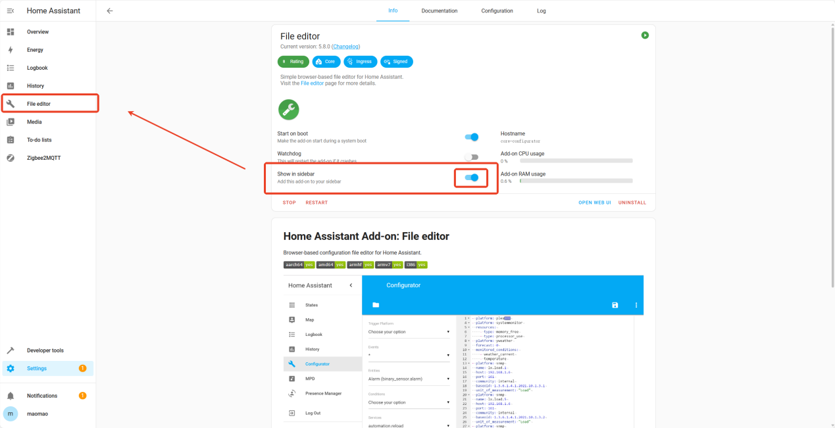Go back using the arrow icon
This screenshot has width=835, height=428.
click(x=110, y=11)
